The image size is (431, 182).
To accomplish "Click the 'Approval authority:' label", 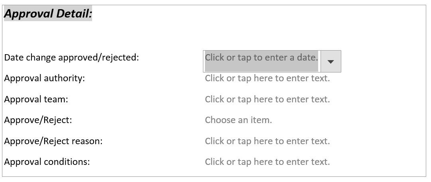I will (x=45, y=78).
